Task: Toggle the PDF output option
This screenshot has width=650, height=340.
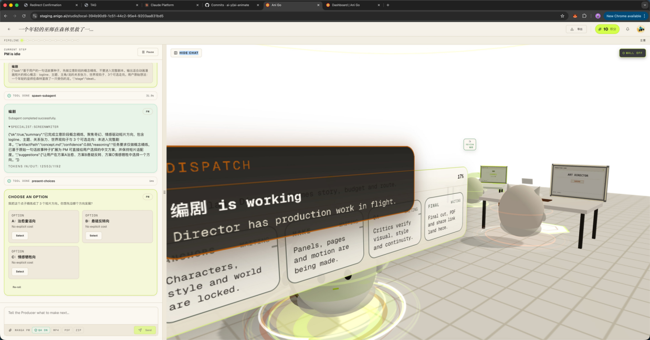Action: [x=67, y=330]
